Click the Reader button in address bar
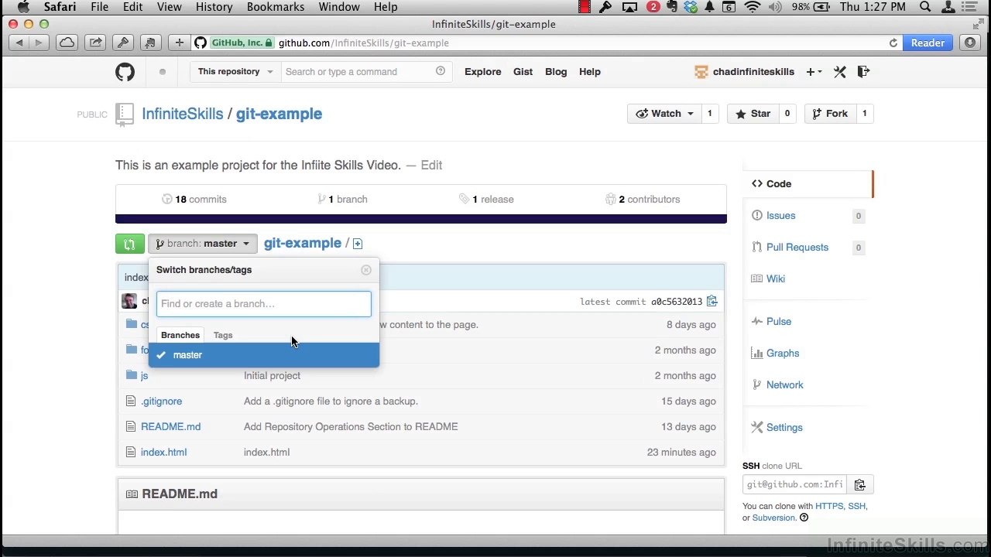 coord(928,43)
